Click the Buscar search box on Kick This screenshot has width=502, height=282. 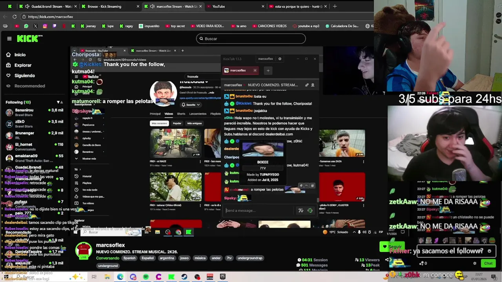pyautogui.click(x=251, y=38)
